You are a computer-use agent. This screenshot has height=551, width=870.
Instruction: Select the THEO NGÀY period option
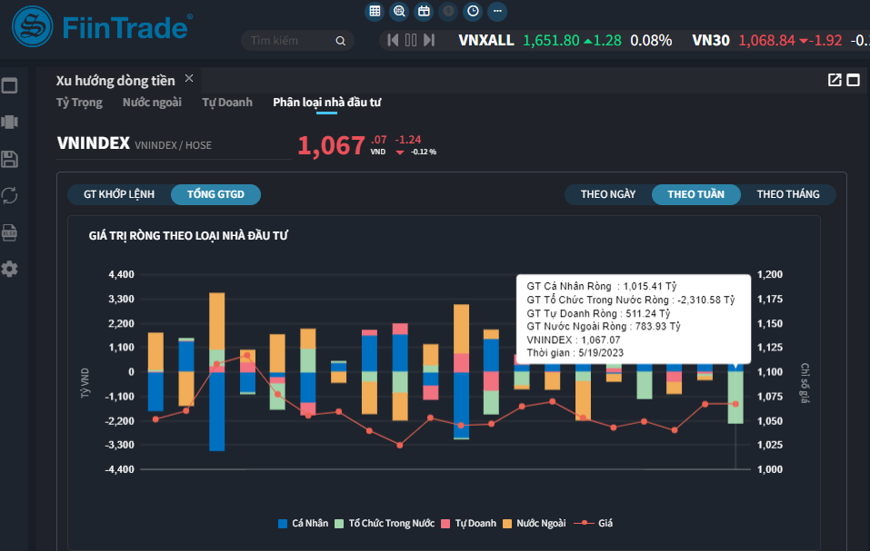[608, 194]
